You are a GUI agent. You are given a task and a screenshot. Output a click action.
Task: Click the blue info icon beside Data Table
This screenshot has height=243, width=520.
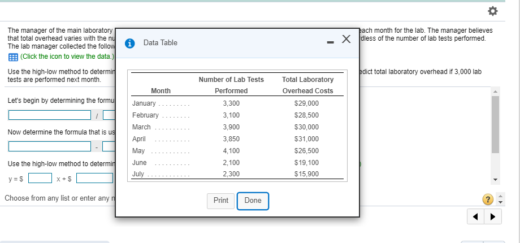(x=130, y=42)
